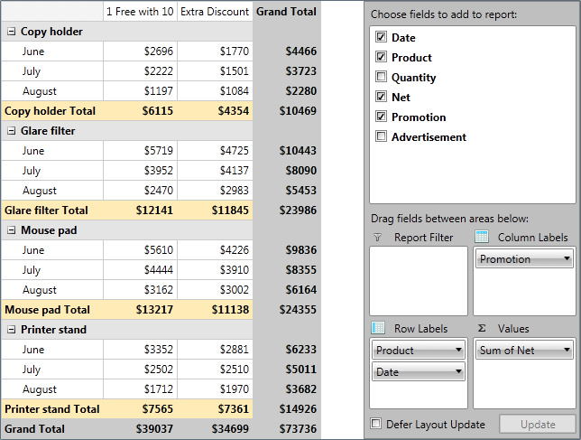Click the 'Mouse pad Total' row label
Viewport: 581px width, 440px height.
[x=48, y=310]
